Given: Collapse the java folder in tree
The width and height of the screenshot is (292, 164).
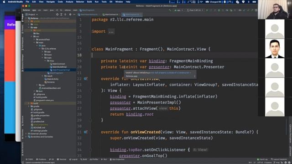Looking at the screenshot, I should click(x=37, y=46).
